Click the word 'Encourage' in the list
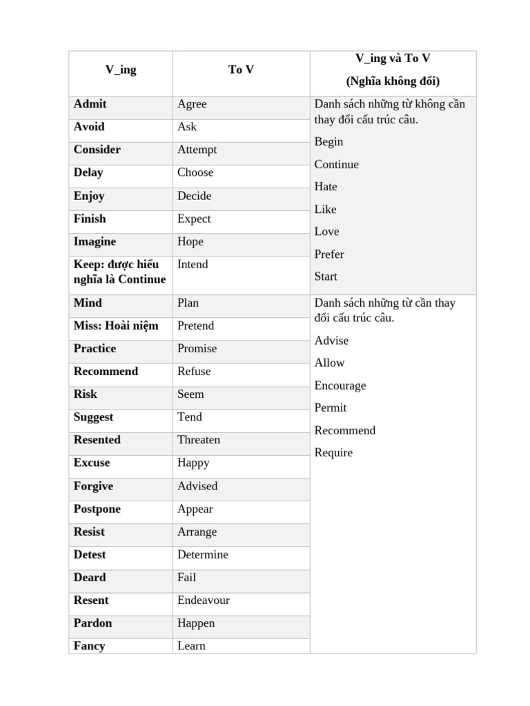Screen dimensions: 530x706 click(340, 386)
